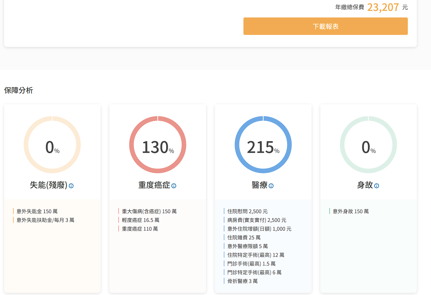Select 住院慰問 2,500 元 item
The width and height of the screenshot is (431, 295).
point(247,211)
